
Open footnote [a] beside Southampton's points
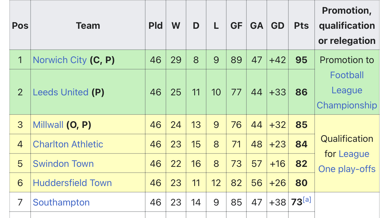[307, 200]
